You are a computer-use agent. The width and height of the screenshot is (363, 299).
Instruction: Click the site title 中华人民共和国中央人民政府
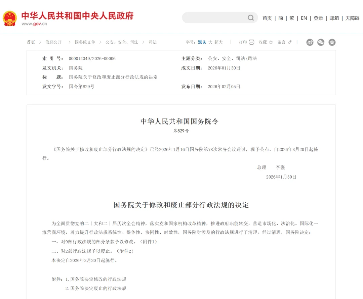click(x=78, y=16)
